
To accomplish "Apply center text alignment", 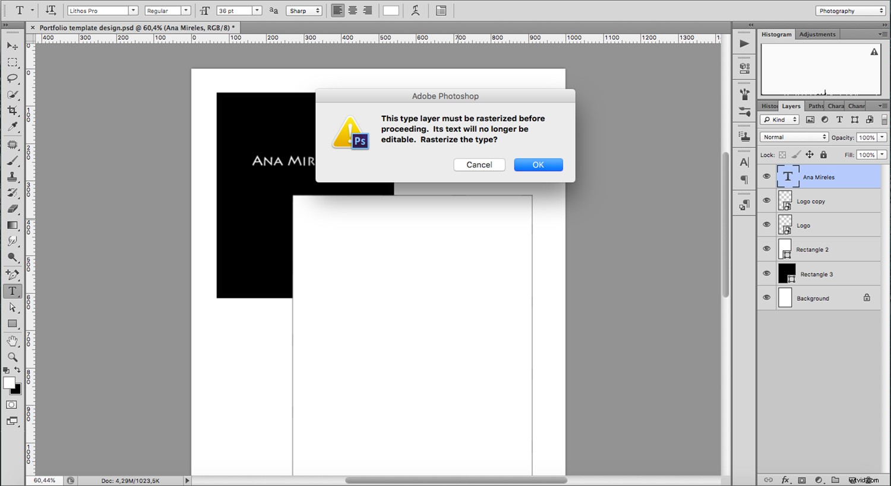I will [352, 10].
